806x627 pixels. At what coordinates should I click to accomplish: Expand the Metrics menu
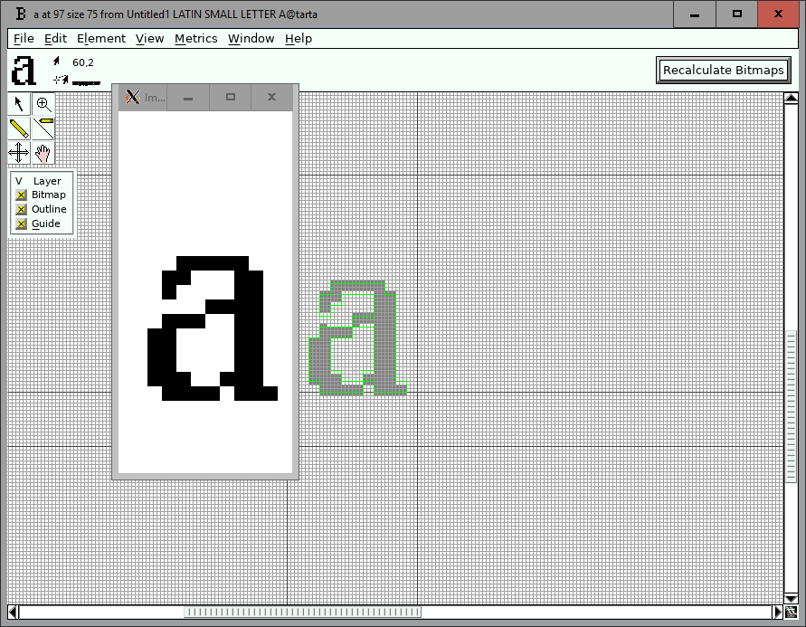195,38
